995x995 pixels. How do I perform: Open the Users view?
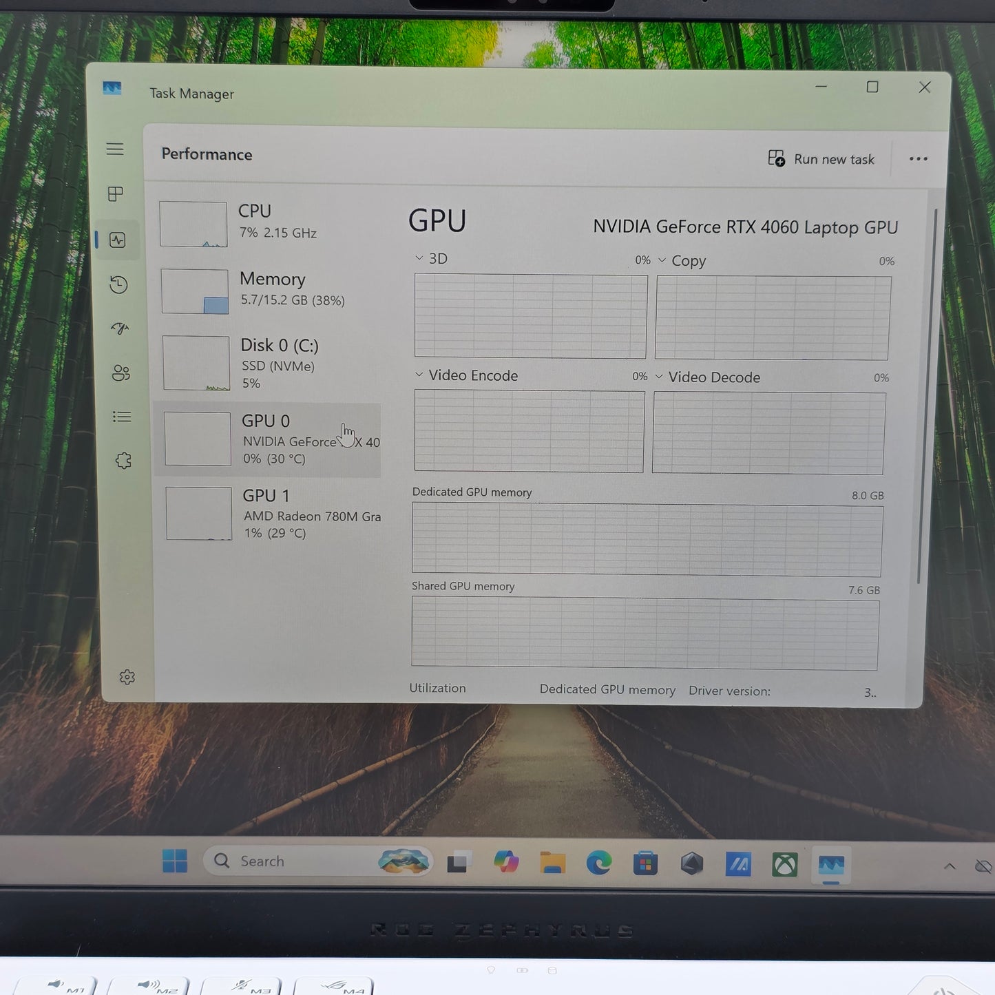click(x=121, y=373)
